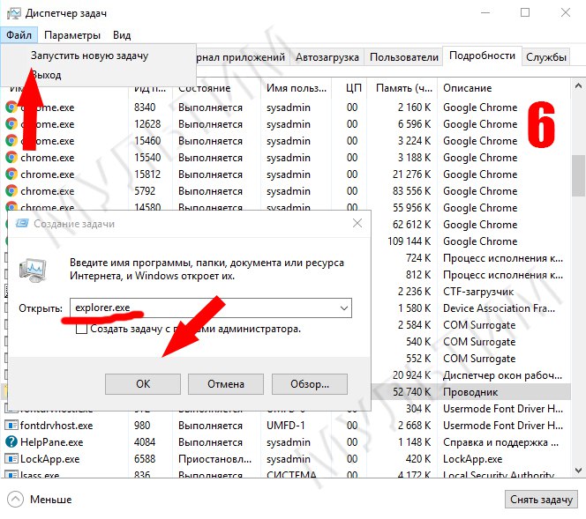Click the Task Manager title bar icon
This screenshot has height=519, width=586.
14,13
